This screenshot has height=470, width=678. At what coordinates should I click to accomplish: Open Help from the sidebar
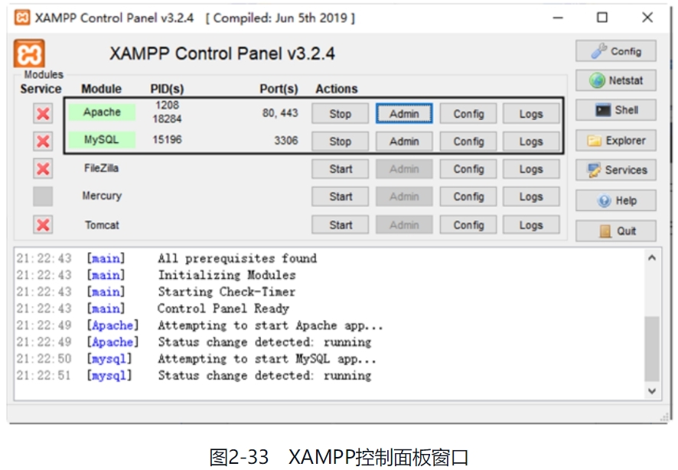pyautogui.click(x=615, y=201)
